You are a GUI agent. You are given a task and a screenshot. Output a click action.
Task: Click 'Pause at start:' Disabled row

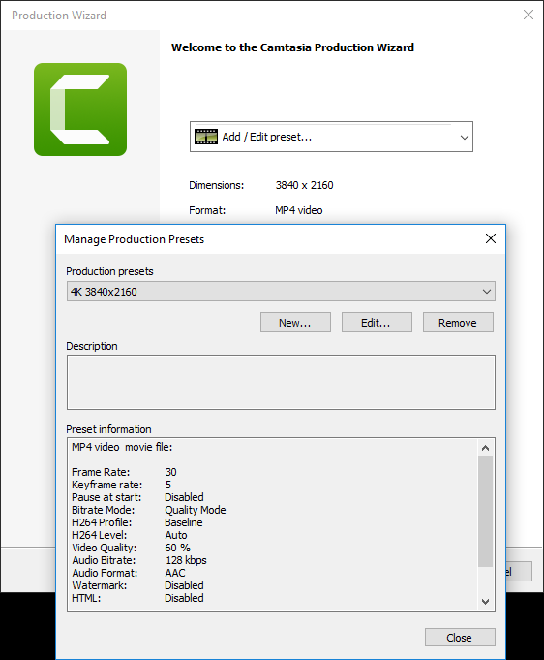click(x=137, y=497)
